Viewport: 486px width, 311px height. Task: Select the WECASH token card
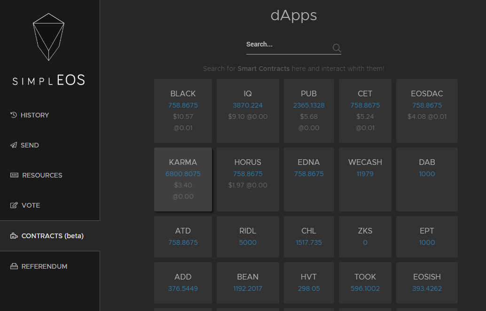[x=365, y=179]
